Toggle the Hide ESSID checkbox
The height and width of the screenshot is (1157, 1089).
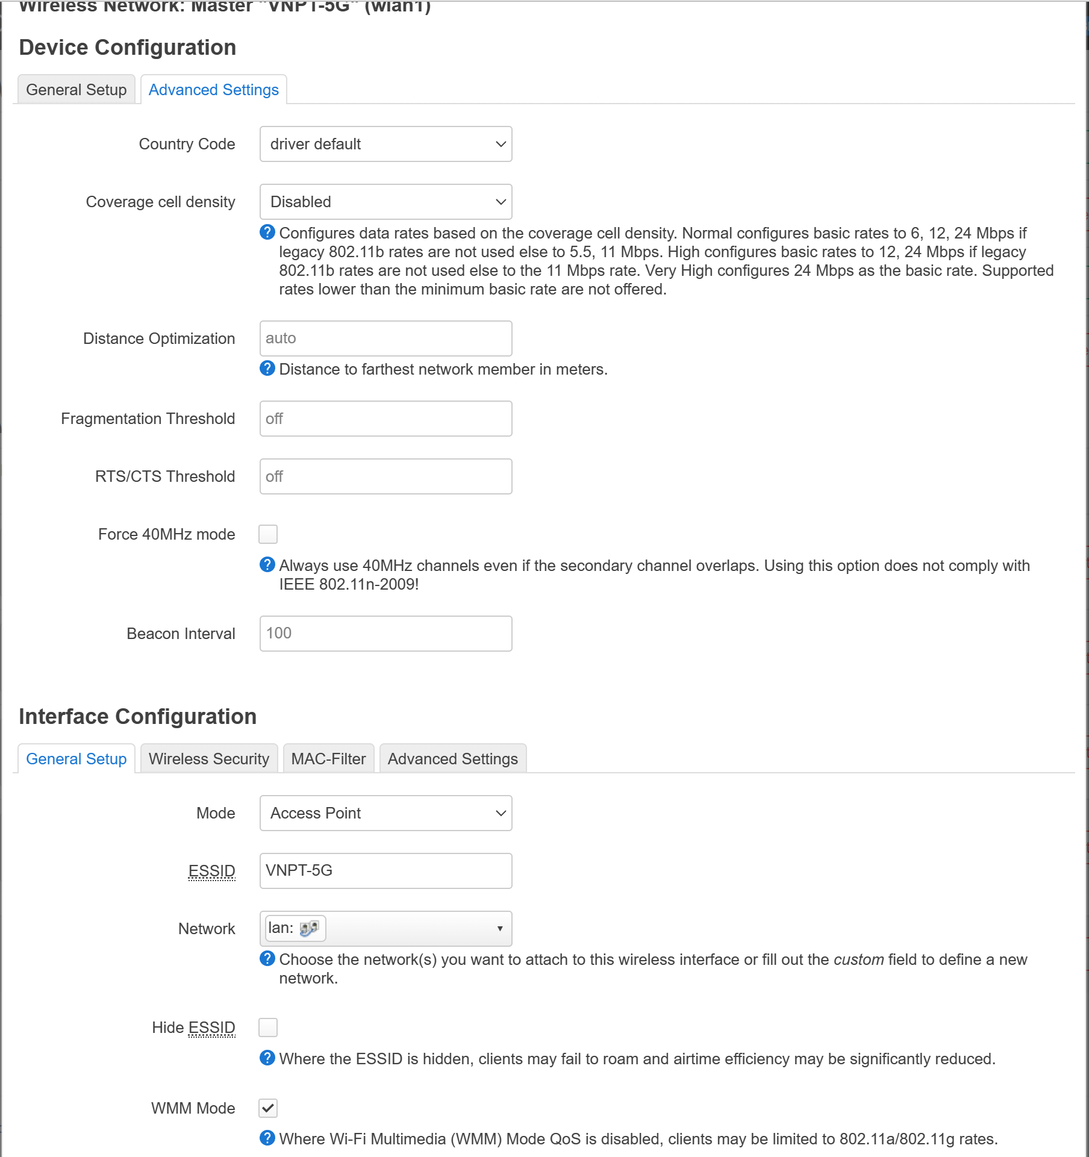click(x=268, y=1028)
